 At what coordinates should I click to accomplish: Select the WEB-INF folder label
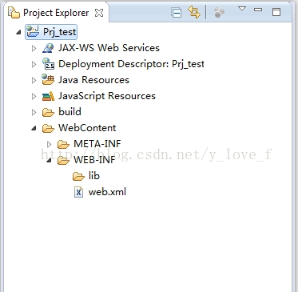(94, 160)
